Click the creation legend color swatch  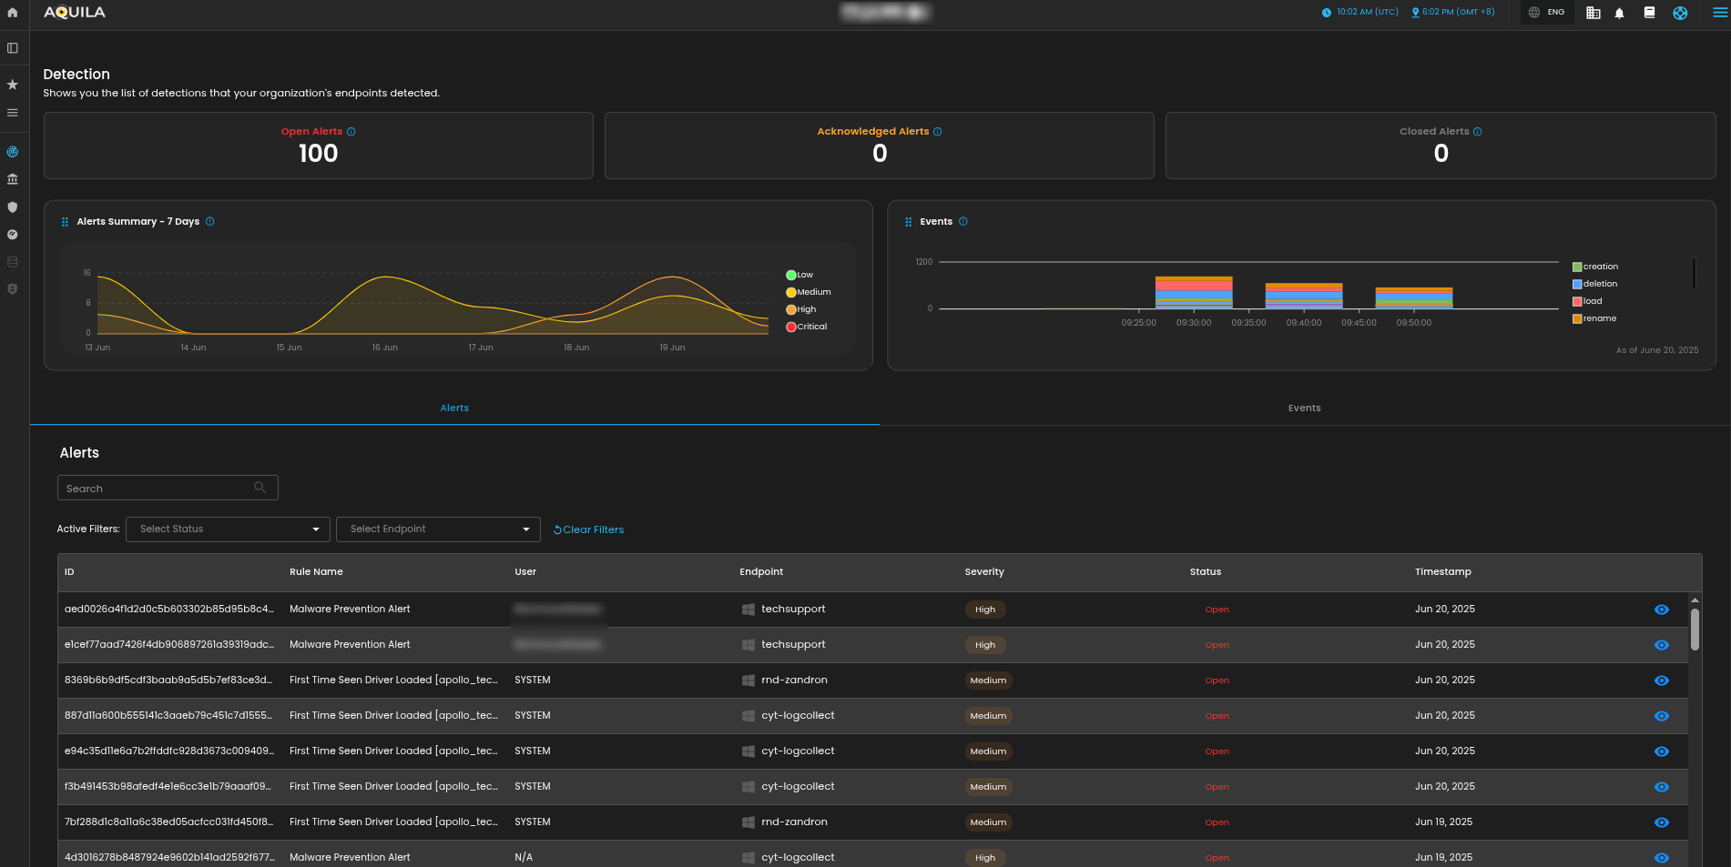point(1577,267)
